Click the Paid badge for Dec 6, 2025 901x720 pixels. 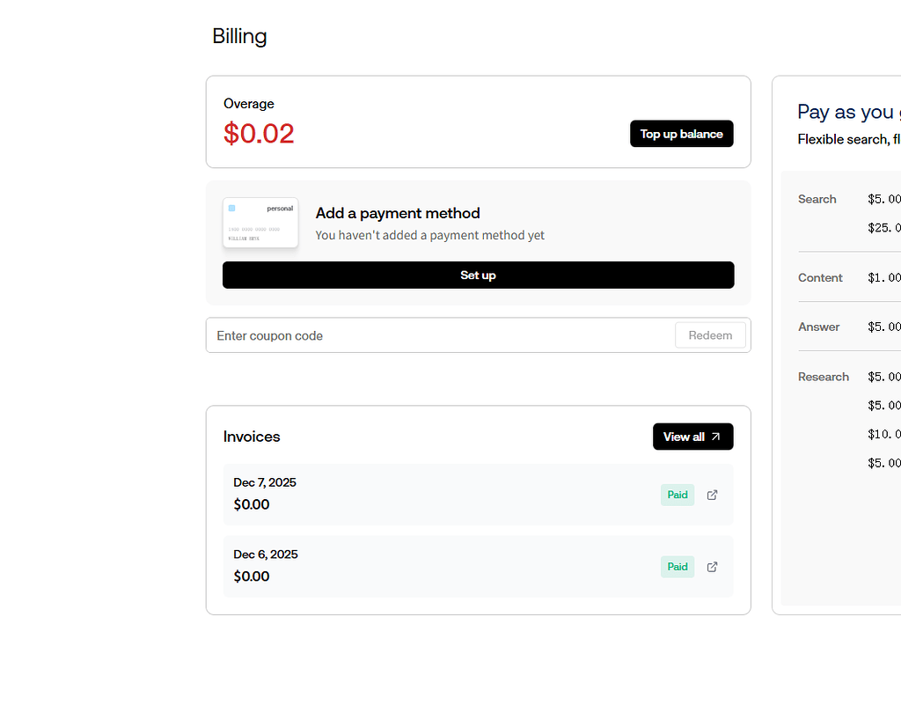[x=678, y=567]
